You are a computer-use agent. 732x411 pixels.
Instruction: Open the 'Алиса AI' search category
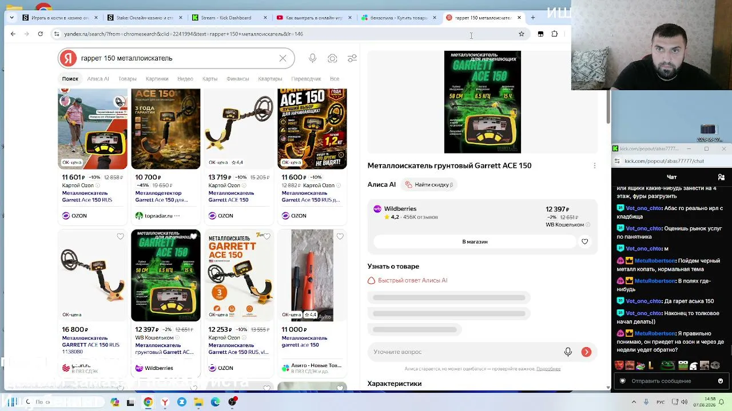[x=98, y=79]
